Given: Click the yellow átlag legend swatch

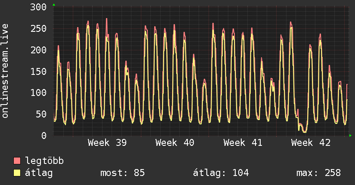Looking at the screenshot, I should coord(17,173).
